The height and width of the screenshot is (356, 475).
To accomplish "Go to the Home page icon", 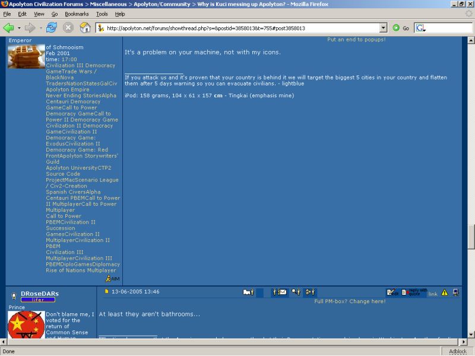I will point(85,28).
